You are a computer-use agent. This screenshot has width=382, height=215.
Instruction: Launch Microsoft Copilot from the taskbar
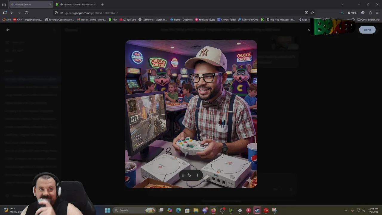(170, 210)
